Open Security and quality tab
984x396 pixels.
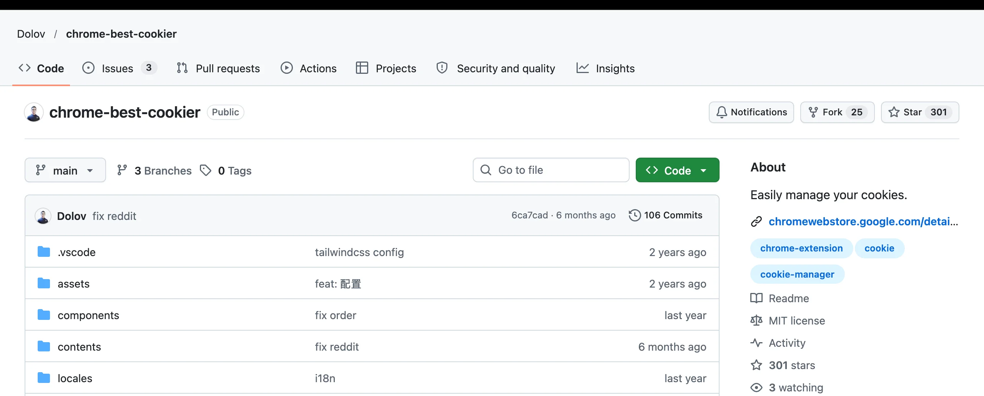(495, 68)
